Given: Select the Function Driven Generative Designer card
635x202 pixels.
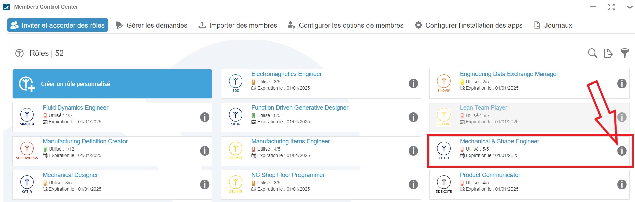Looking at the screenshot, I should pyautogui.click(x=320, y=117).
